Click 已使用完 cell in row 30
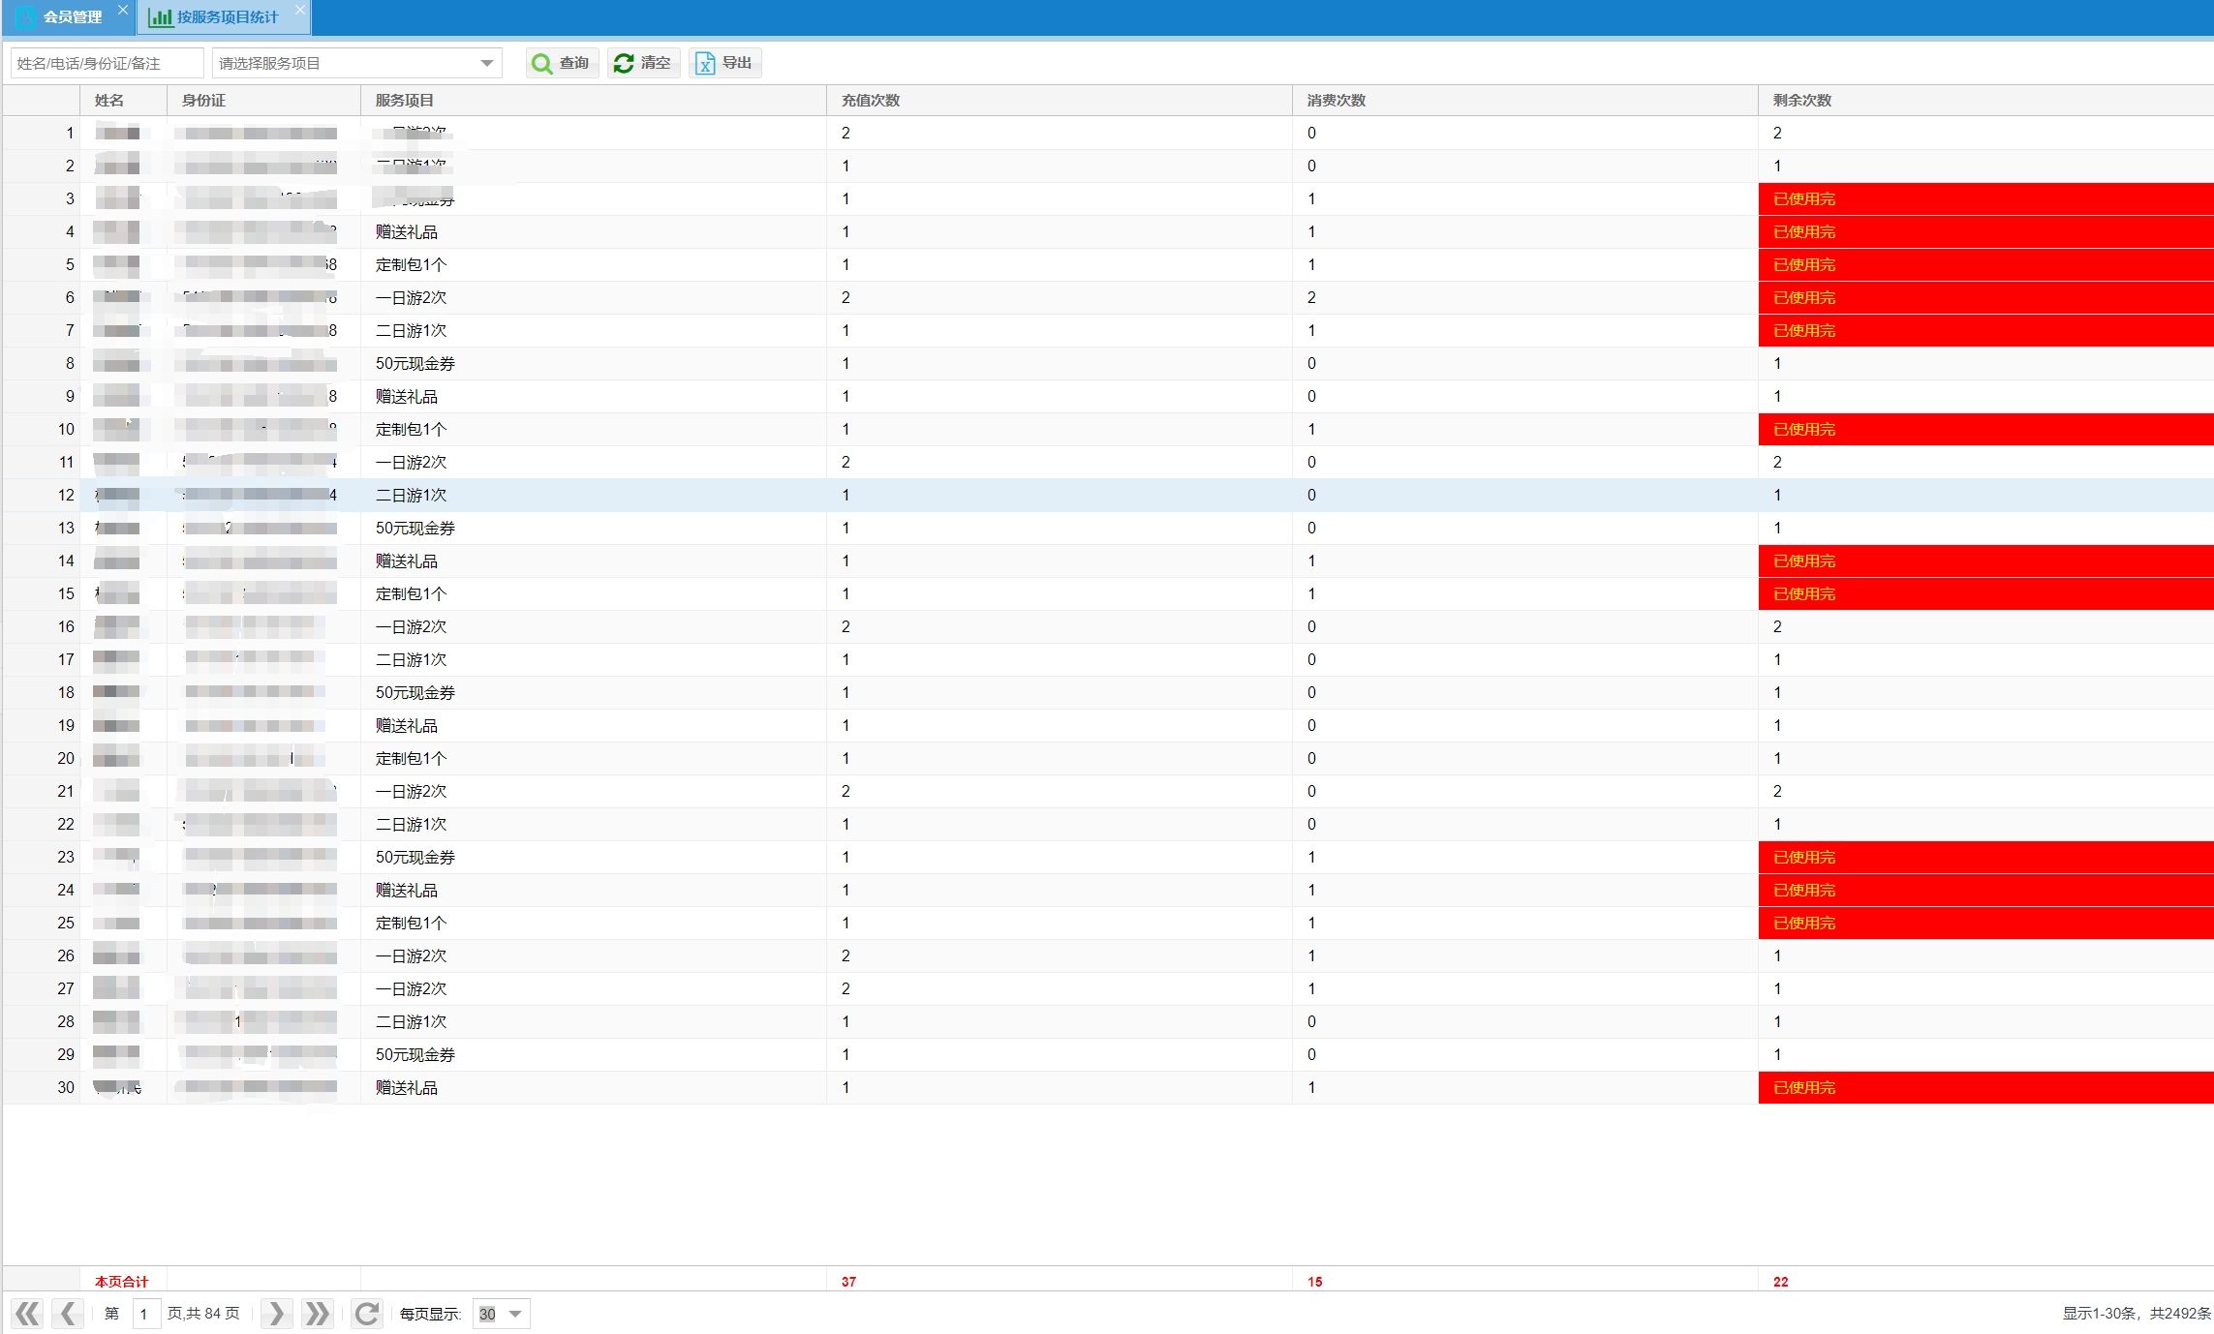 [x=1985, y=1088]
